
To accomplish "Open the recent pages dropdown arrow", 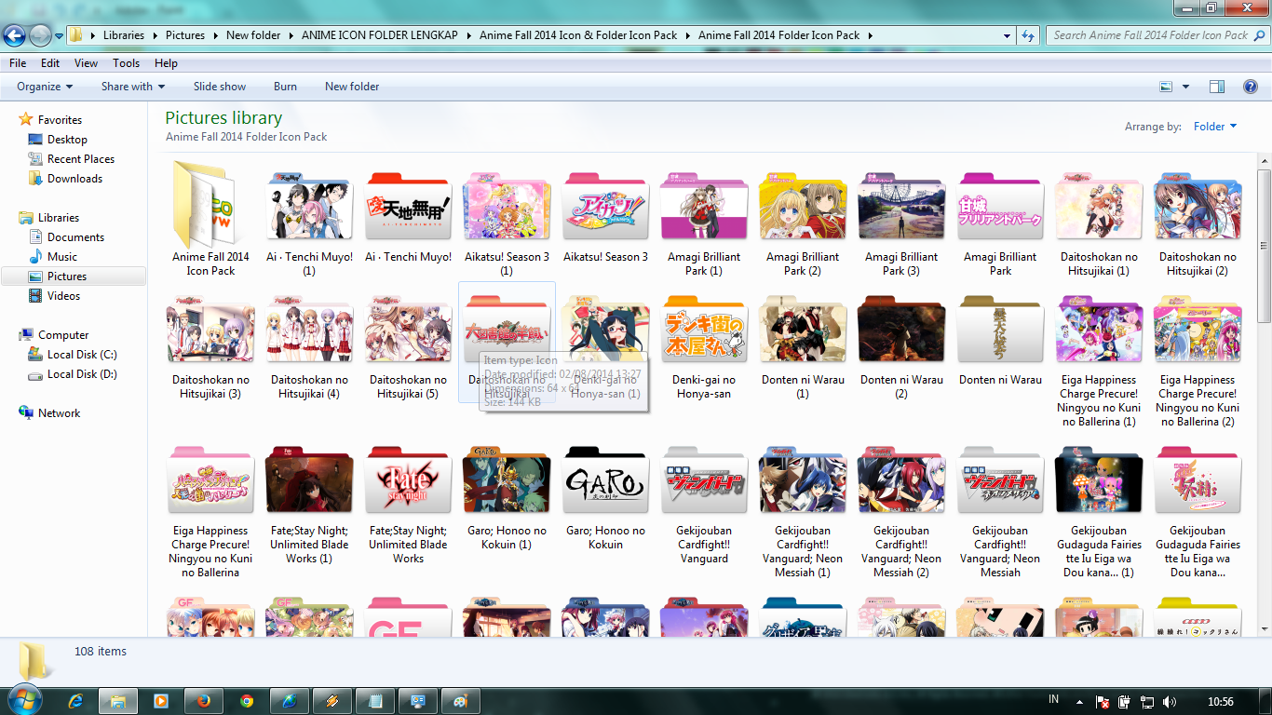I will 59,36.
